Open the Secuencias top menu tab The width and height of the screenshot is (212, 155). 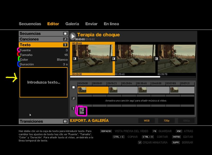click(30, 24)
